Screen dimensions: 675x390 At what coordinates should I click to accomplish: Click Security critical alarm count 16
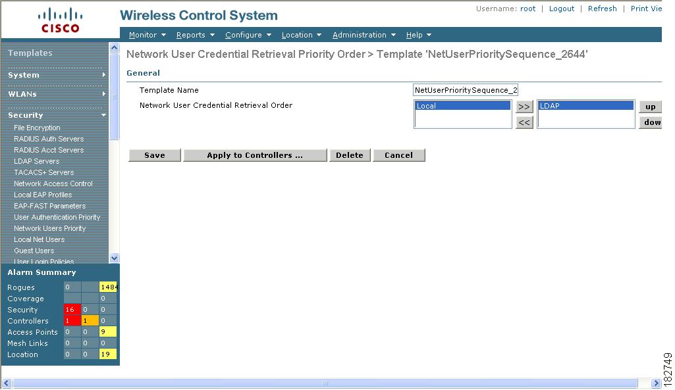72,310
